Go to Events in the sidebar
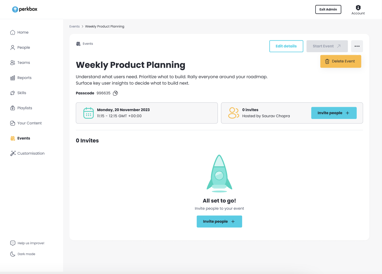 20,138
